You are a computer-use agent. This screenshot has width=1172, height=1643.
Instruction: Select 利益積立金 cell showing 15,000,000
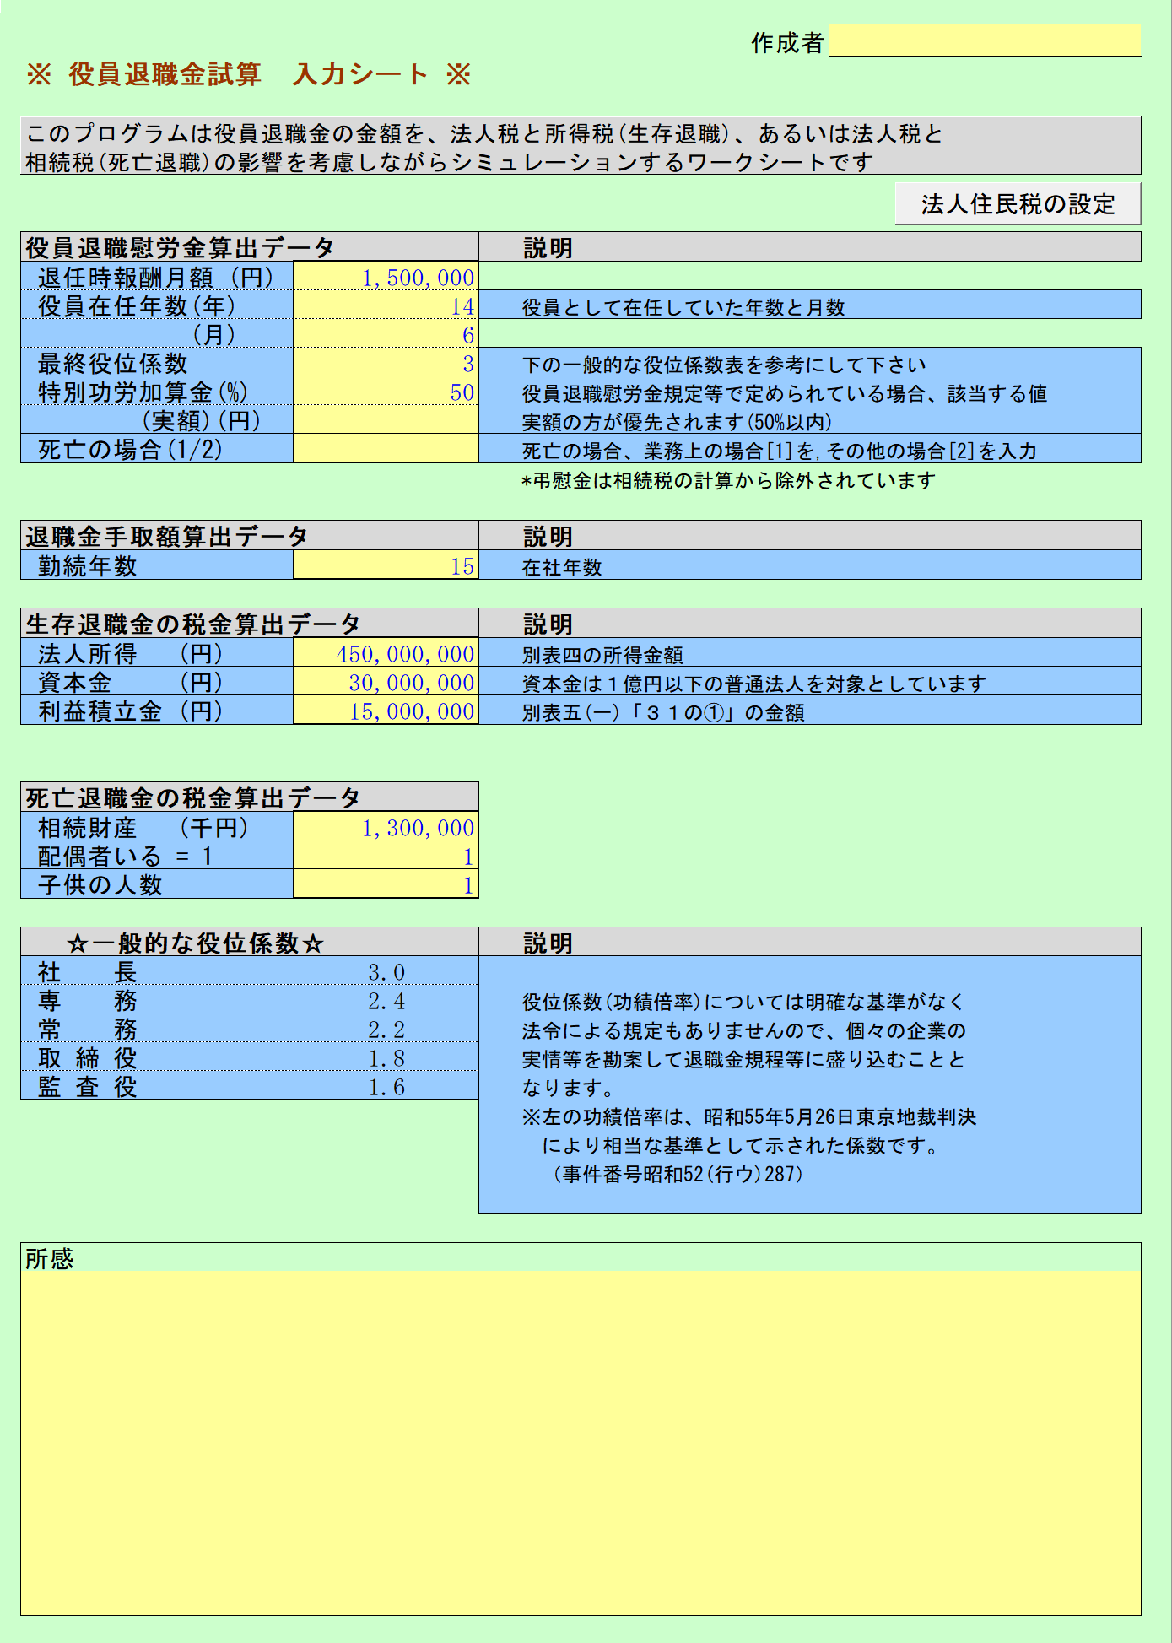pyautogui.click(x=386, y=710)
